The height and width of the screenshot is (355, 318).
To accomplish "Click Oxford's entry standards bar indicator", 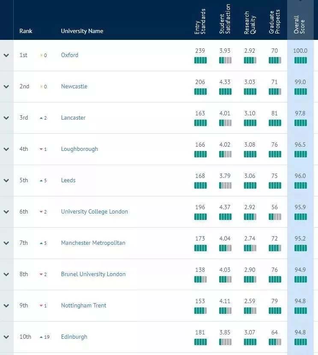I will pos(200,60).
